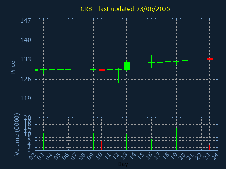Select the 24 day tick label
The height and width of the screenshot is (169, 226).
coord(216,156)
